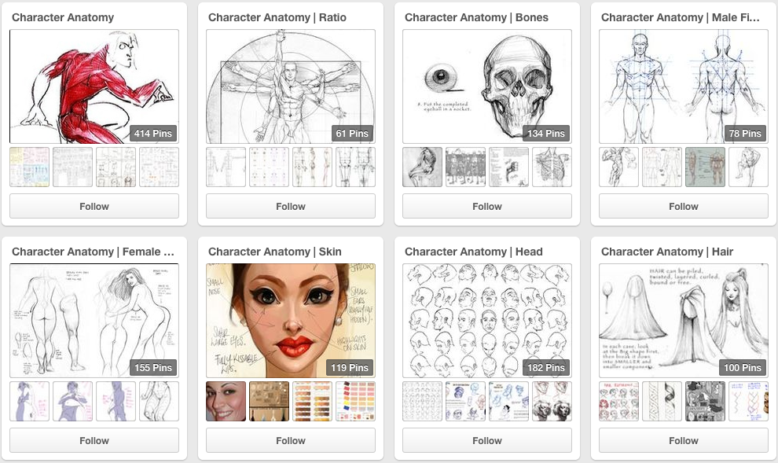Open the head rotation sketches cover image
This screenshot has width=778, height=463.
pos(487,321)
